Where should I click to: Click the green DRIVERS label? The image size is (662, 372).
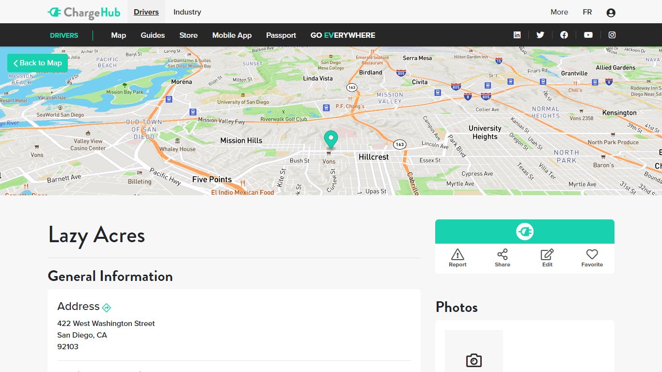click(64, 35)
